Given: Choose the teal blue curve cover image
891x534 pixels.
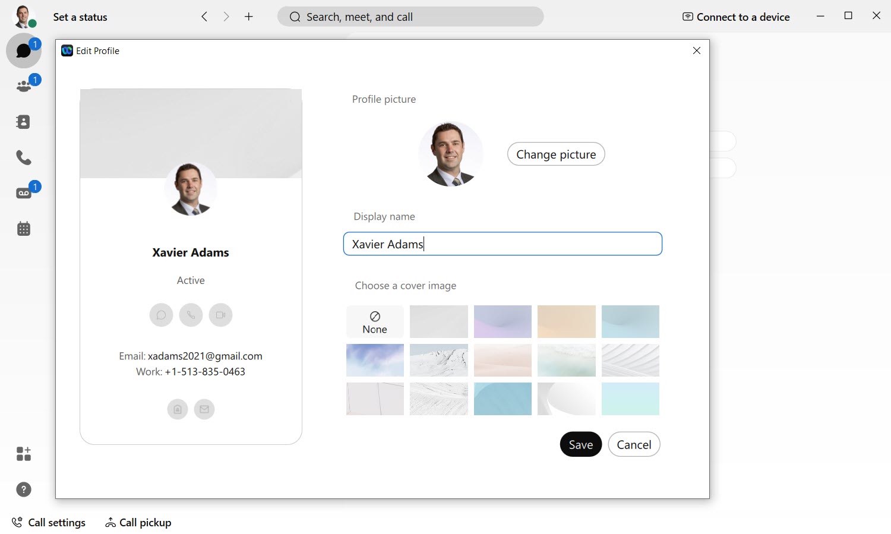Looking at the screenshot, I should coord(503,399).
